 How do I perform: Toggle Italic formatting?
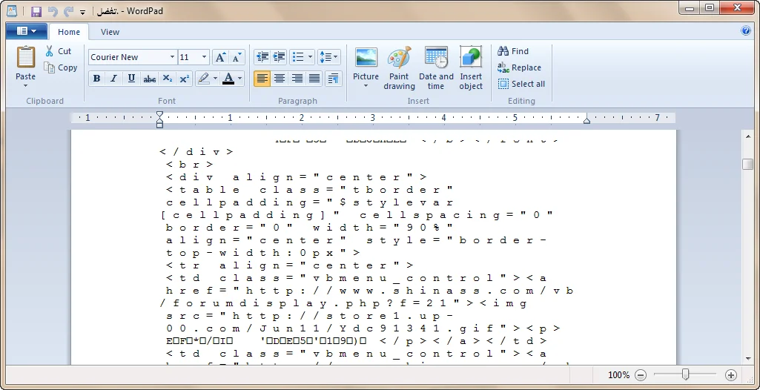coord(114,79)
